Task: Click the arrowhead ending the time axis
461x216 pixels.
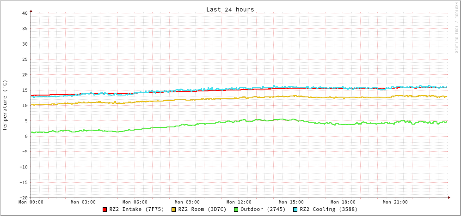Action: pos(449,198)
